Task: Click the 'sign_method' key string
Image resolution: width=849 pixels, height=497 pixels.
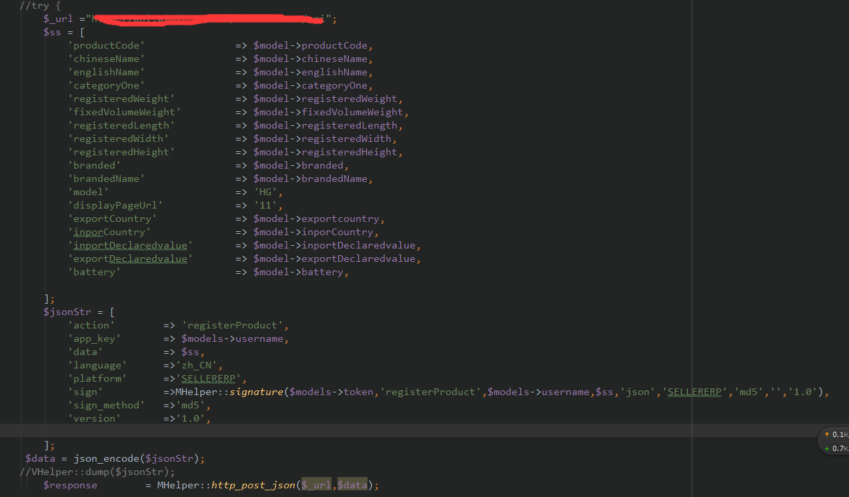Action: pos(106,405)
